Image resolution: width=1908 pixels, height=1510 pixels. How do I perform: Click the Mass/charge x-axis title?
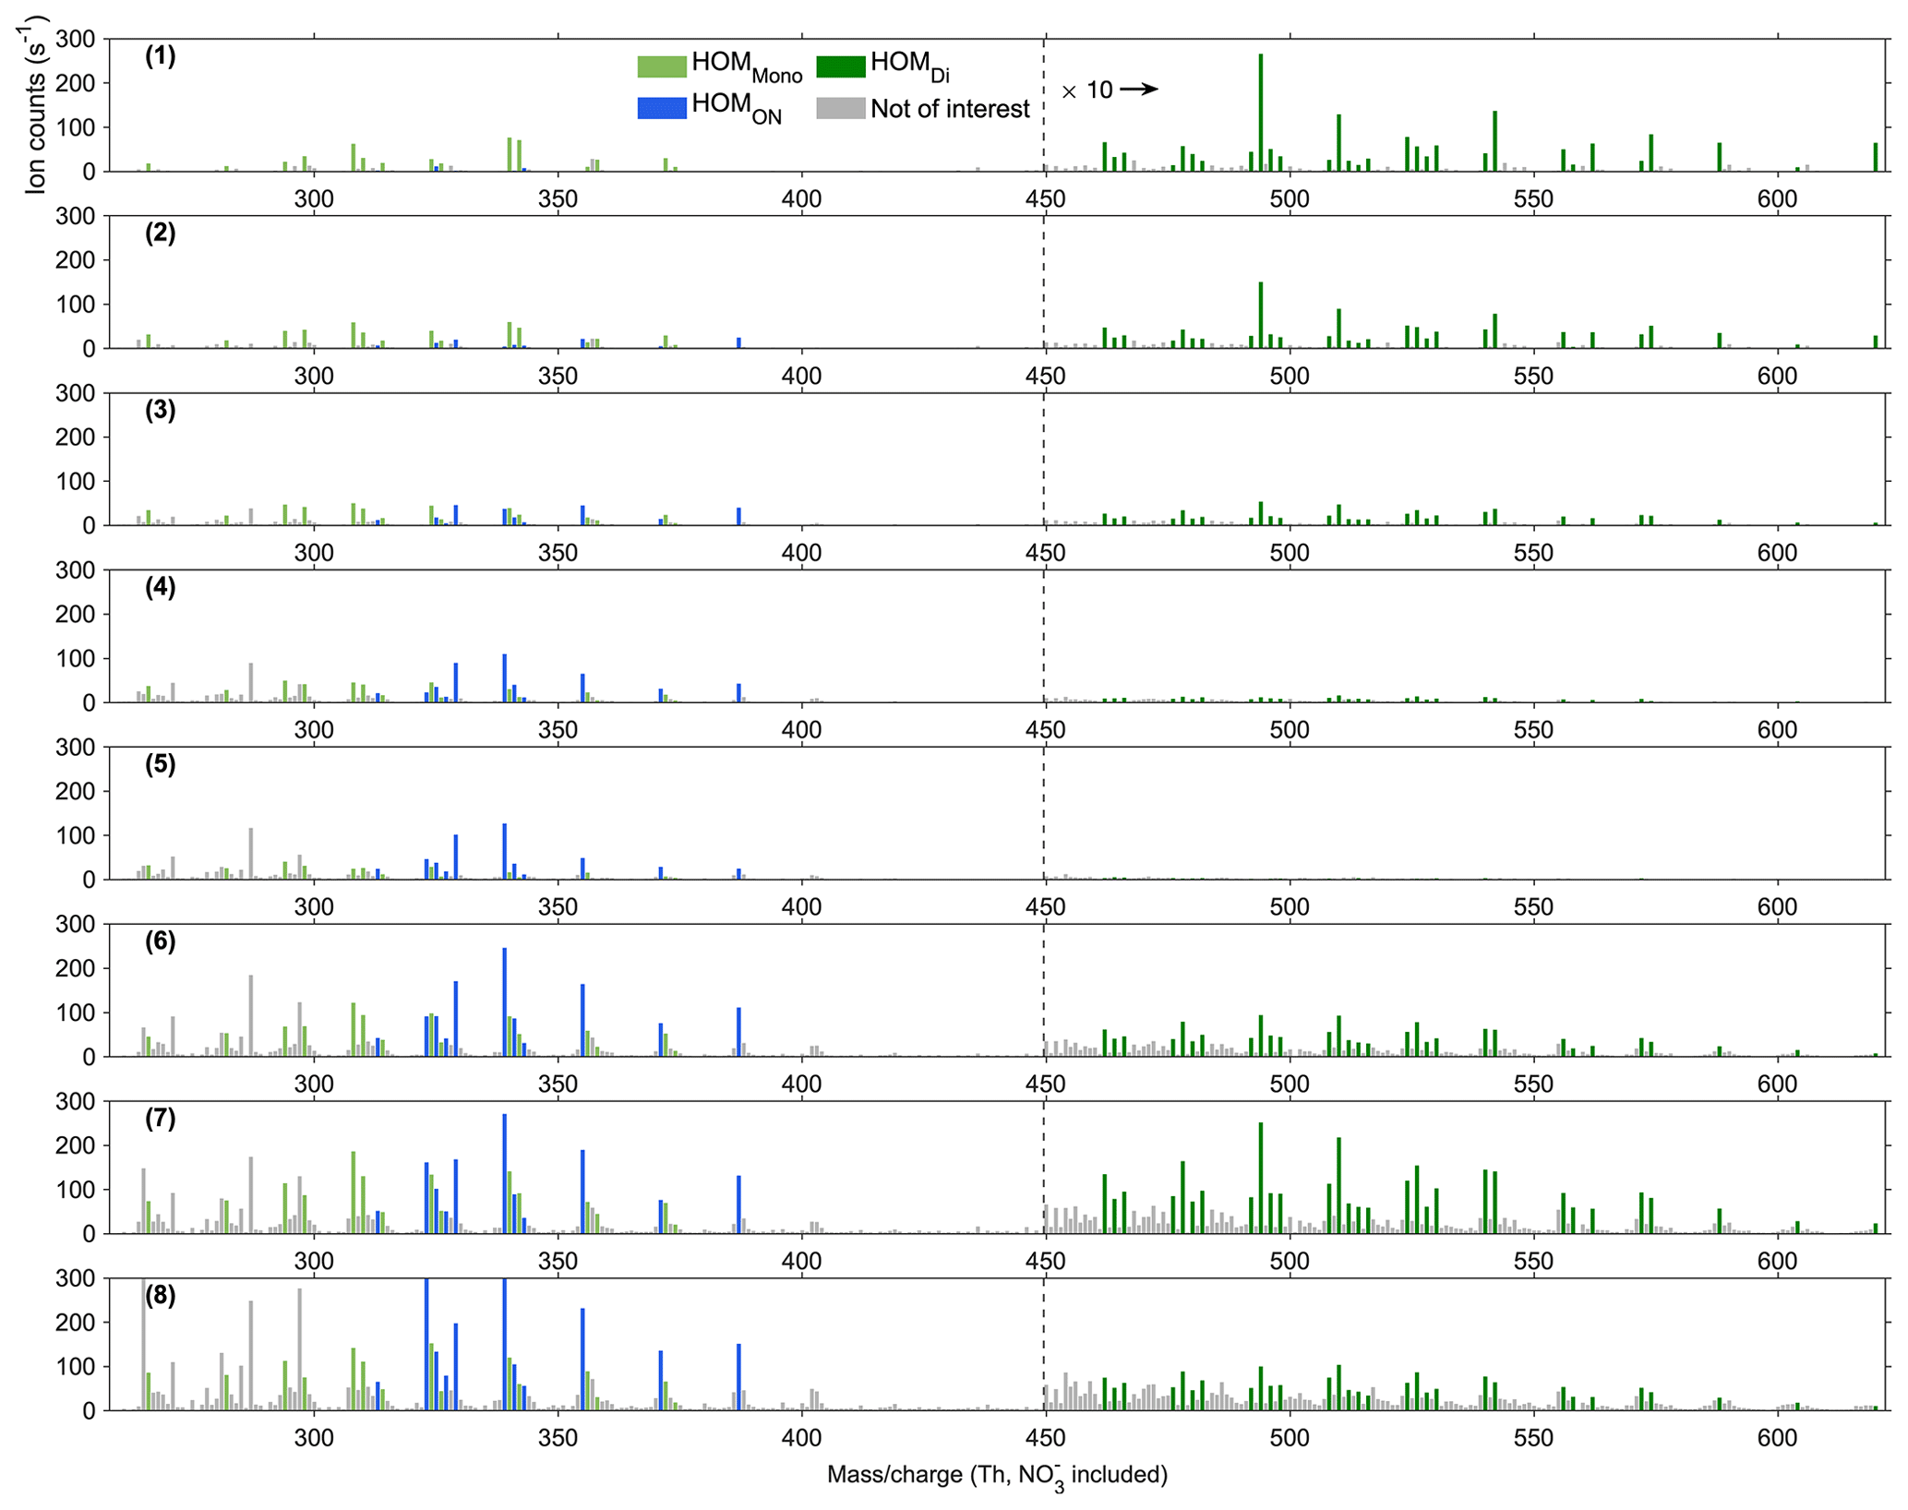click(997, 1475)
